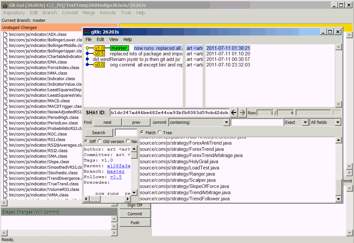The image size is (354, 243).
Task: Click source/com/js/strategy/Scalper.java in file list
Action: [x=177, y=180]
